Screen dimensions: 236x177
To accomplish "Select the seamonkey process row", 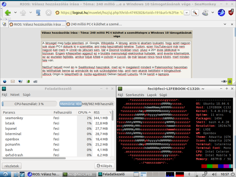I will coord(57,118).
